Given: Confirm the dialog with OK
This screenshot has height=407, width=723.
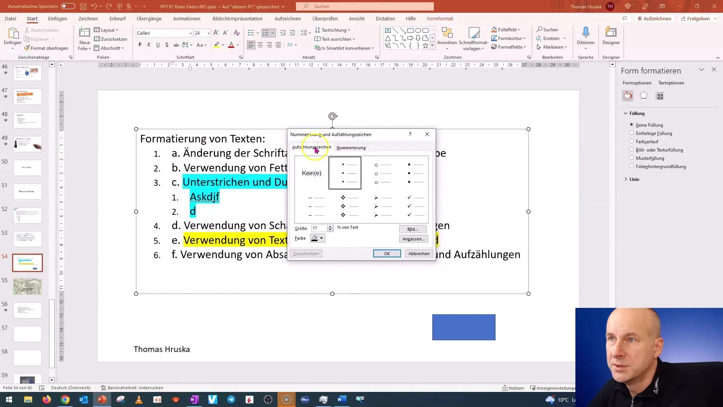Looking at the screenshot, I should point(387,254).
